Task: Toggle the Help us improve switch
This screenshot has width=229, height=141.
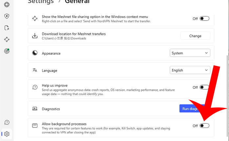Action: [204, 87]
